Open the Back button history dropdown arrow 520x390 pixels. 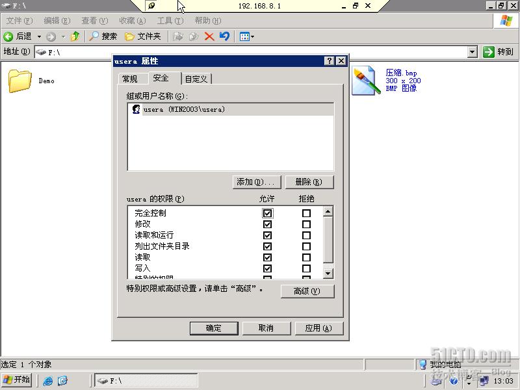[39, 36]
